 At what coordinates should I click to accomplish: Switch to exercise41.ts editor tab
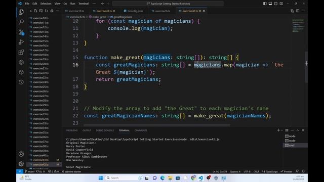[x=104, y=11]
